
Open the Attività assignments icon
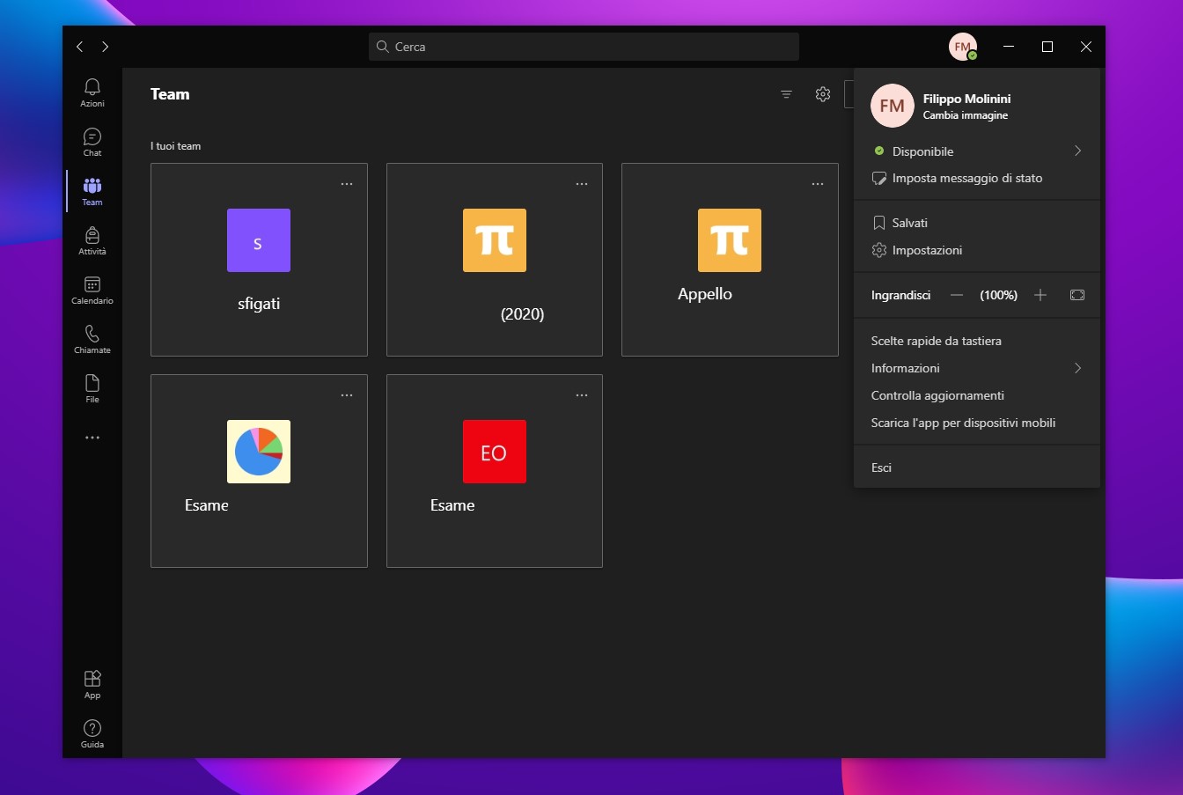tap(92, 240)
